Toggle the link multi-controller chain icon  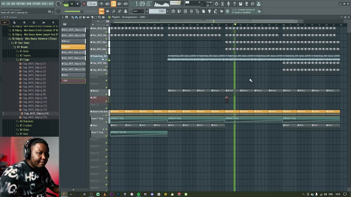(120, 11)
